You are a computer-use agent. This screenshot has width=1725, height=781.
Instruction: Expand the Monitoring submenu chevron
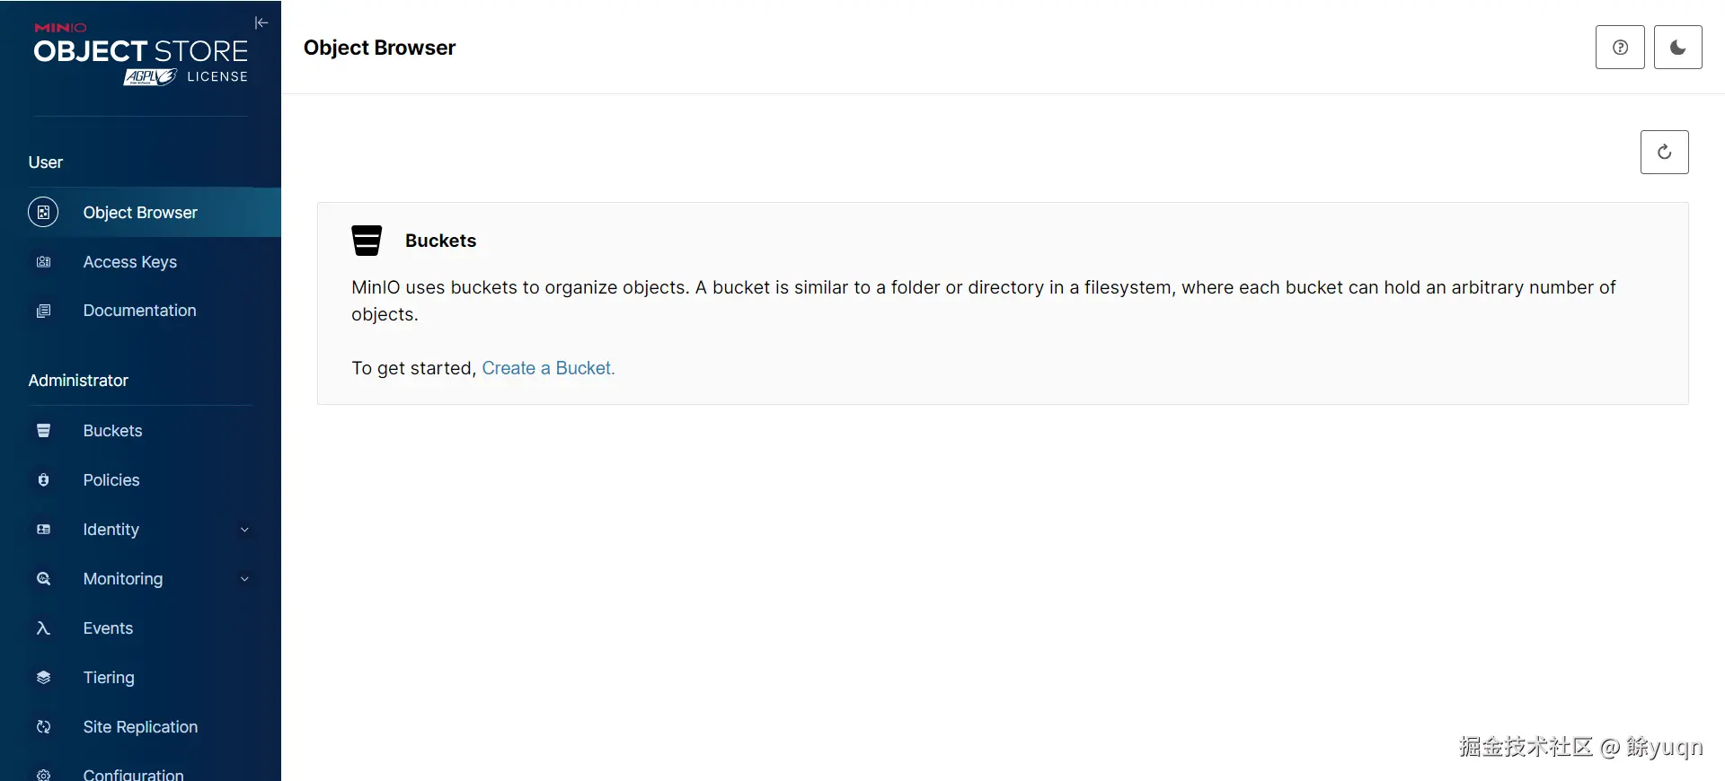coord(244,579)
